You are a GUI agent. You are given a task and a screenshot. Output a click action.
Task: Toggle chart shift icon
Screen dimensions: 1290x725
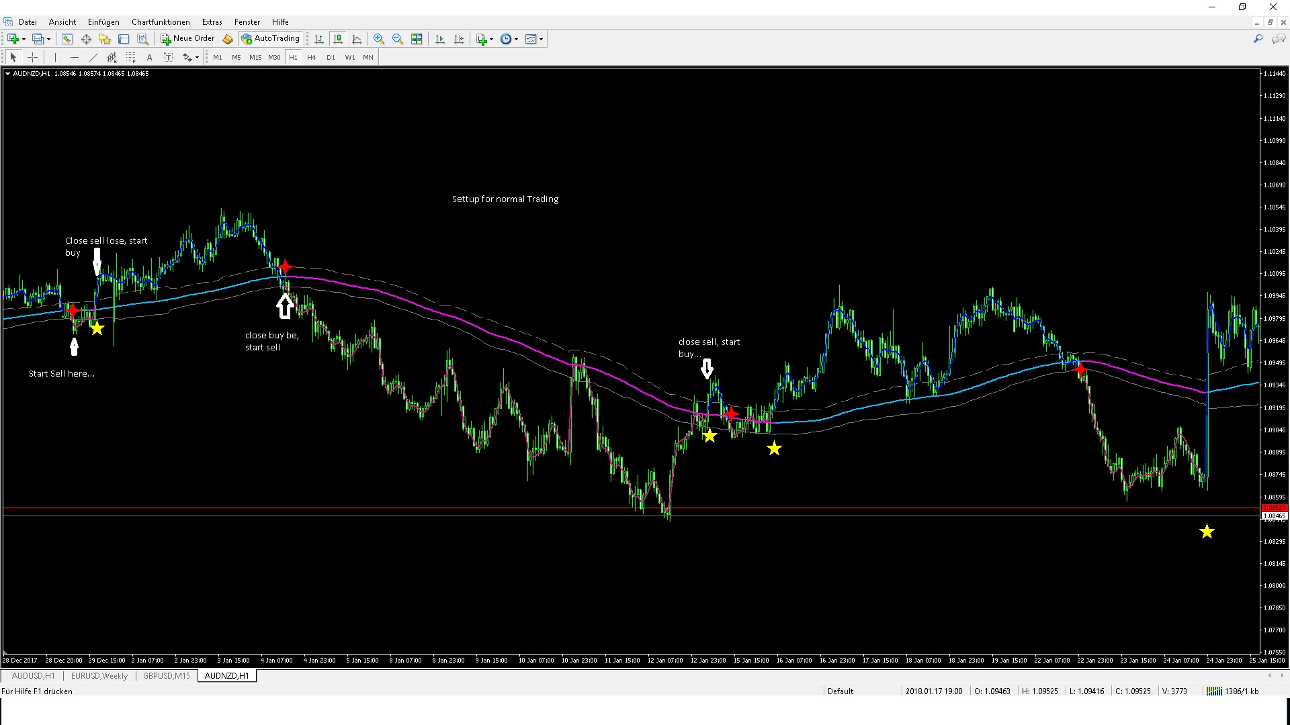tap(459, 39)
